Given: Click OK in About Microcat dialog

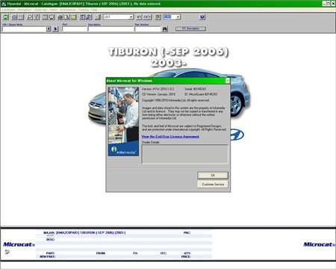Looking at the screenshot, I should [213, 176].
